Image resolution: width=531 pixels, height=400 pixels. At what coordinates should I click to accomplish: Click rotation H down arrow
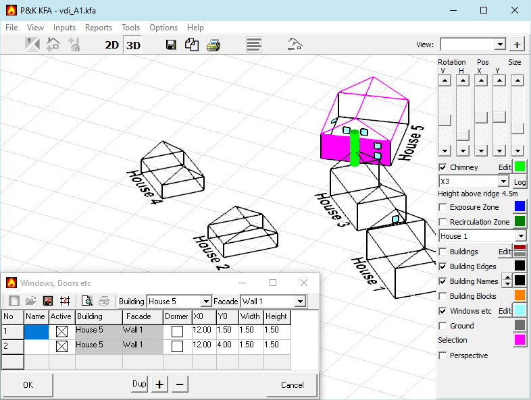click(x=463, y=150)
